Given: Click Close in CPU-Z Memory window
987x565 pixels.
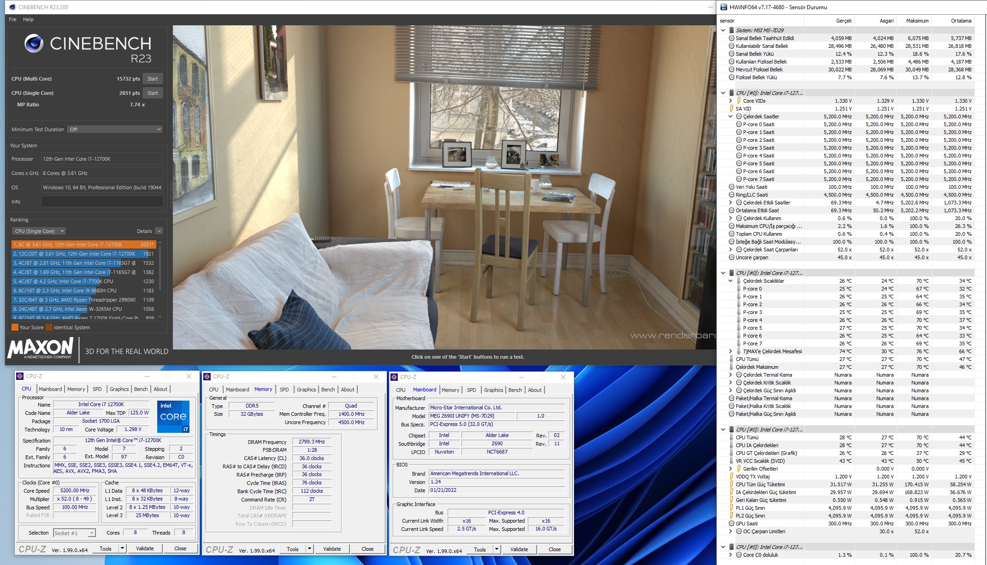Looking at the screenshot, I should click(x=367, y=549).
